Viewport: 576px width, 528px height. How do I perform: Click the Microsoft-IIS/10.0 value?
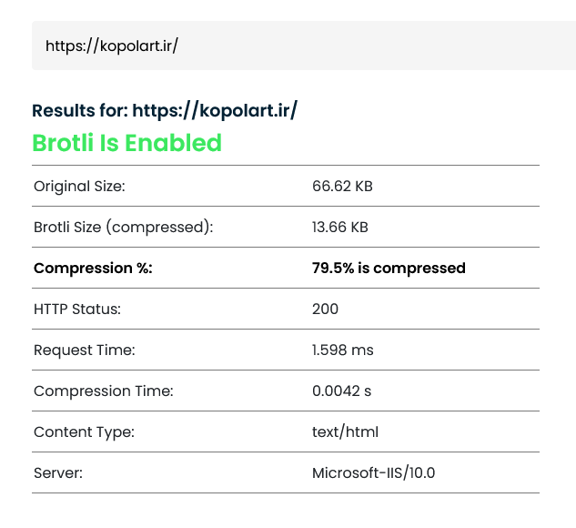tap(375, 472)
